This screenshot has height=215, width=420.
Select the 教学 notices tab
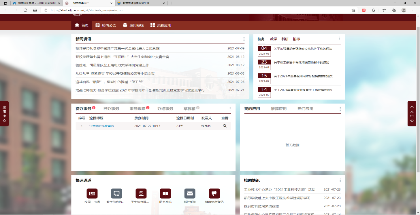(274, 39)
